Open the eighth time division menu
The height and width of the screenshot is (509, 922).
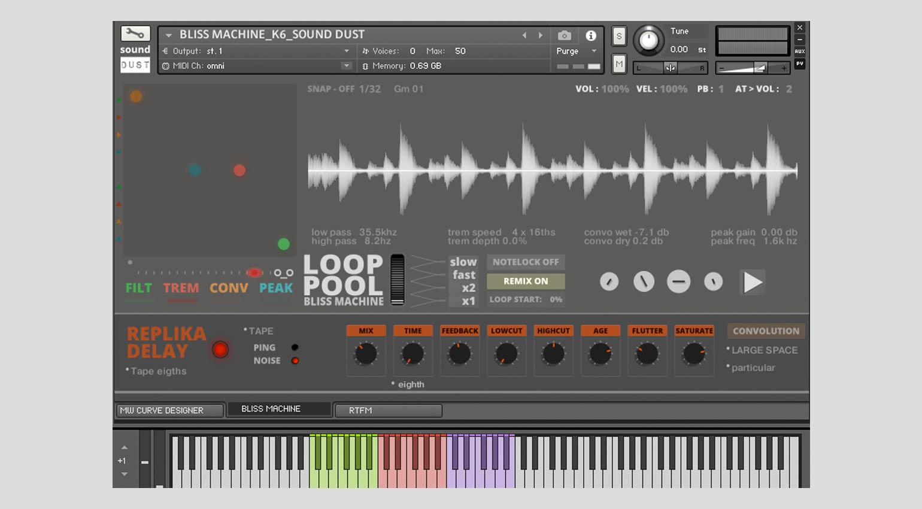(x=408, y=384)
